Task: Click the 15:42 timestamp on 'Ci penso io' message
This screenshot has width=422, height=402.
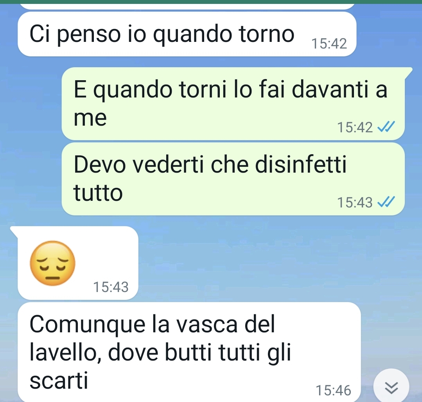Action: pos(329,44)
